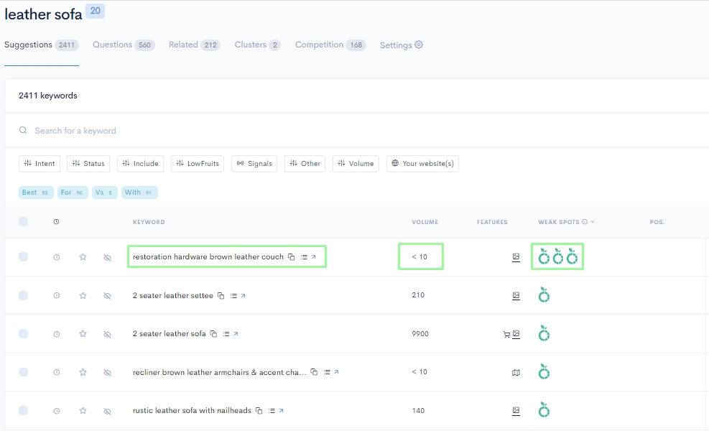The width and height of the screenshot is (709, 431).
Task: Open external link arrow for 'restoration hardware brown leather couch'
Action: (314, 257)
